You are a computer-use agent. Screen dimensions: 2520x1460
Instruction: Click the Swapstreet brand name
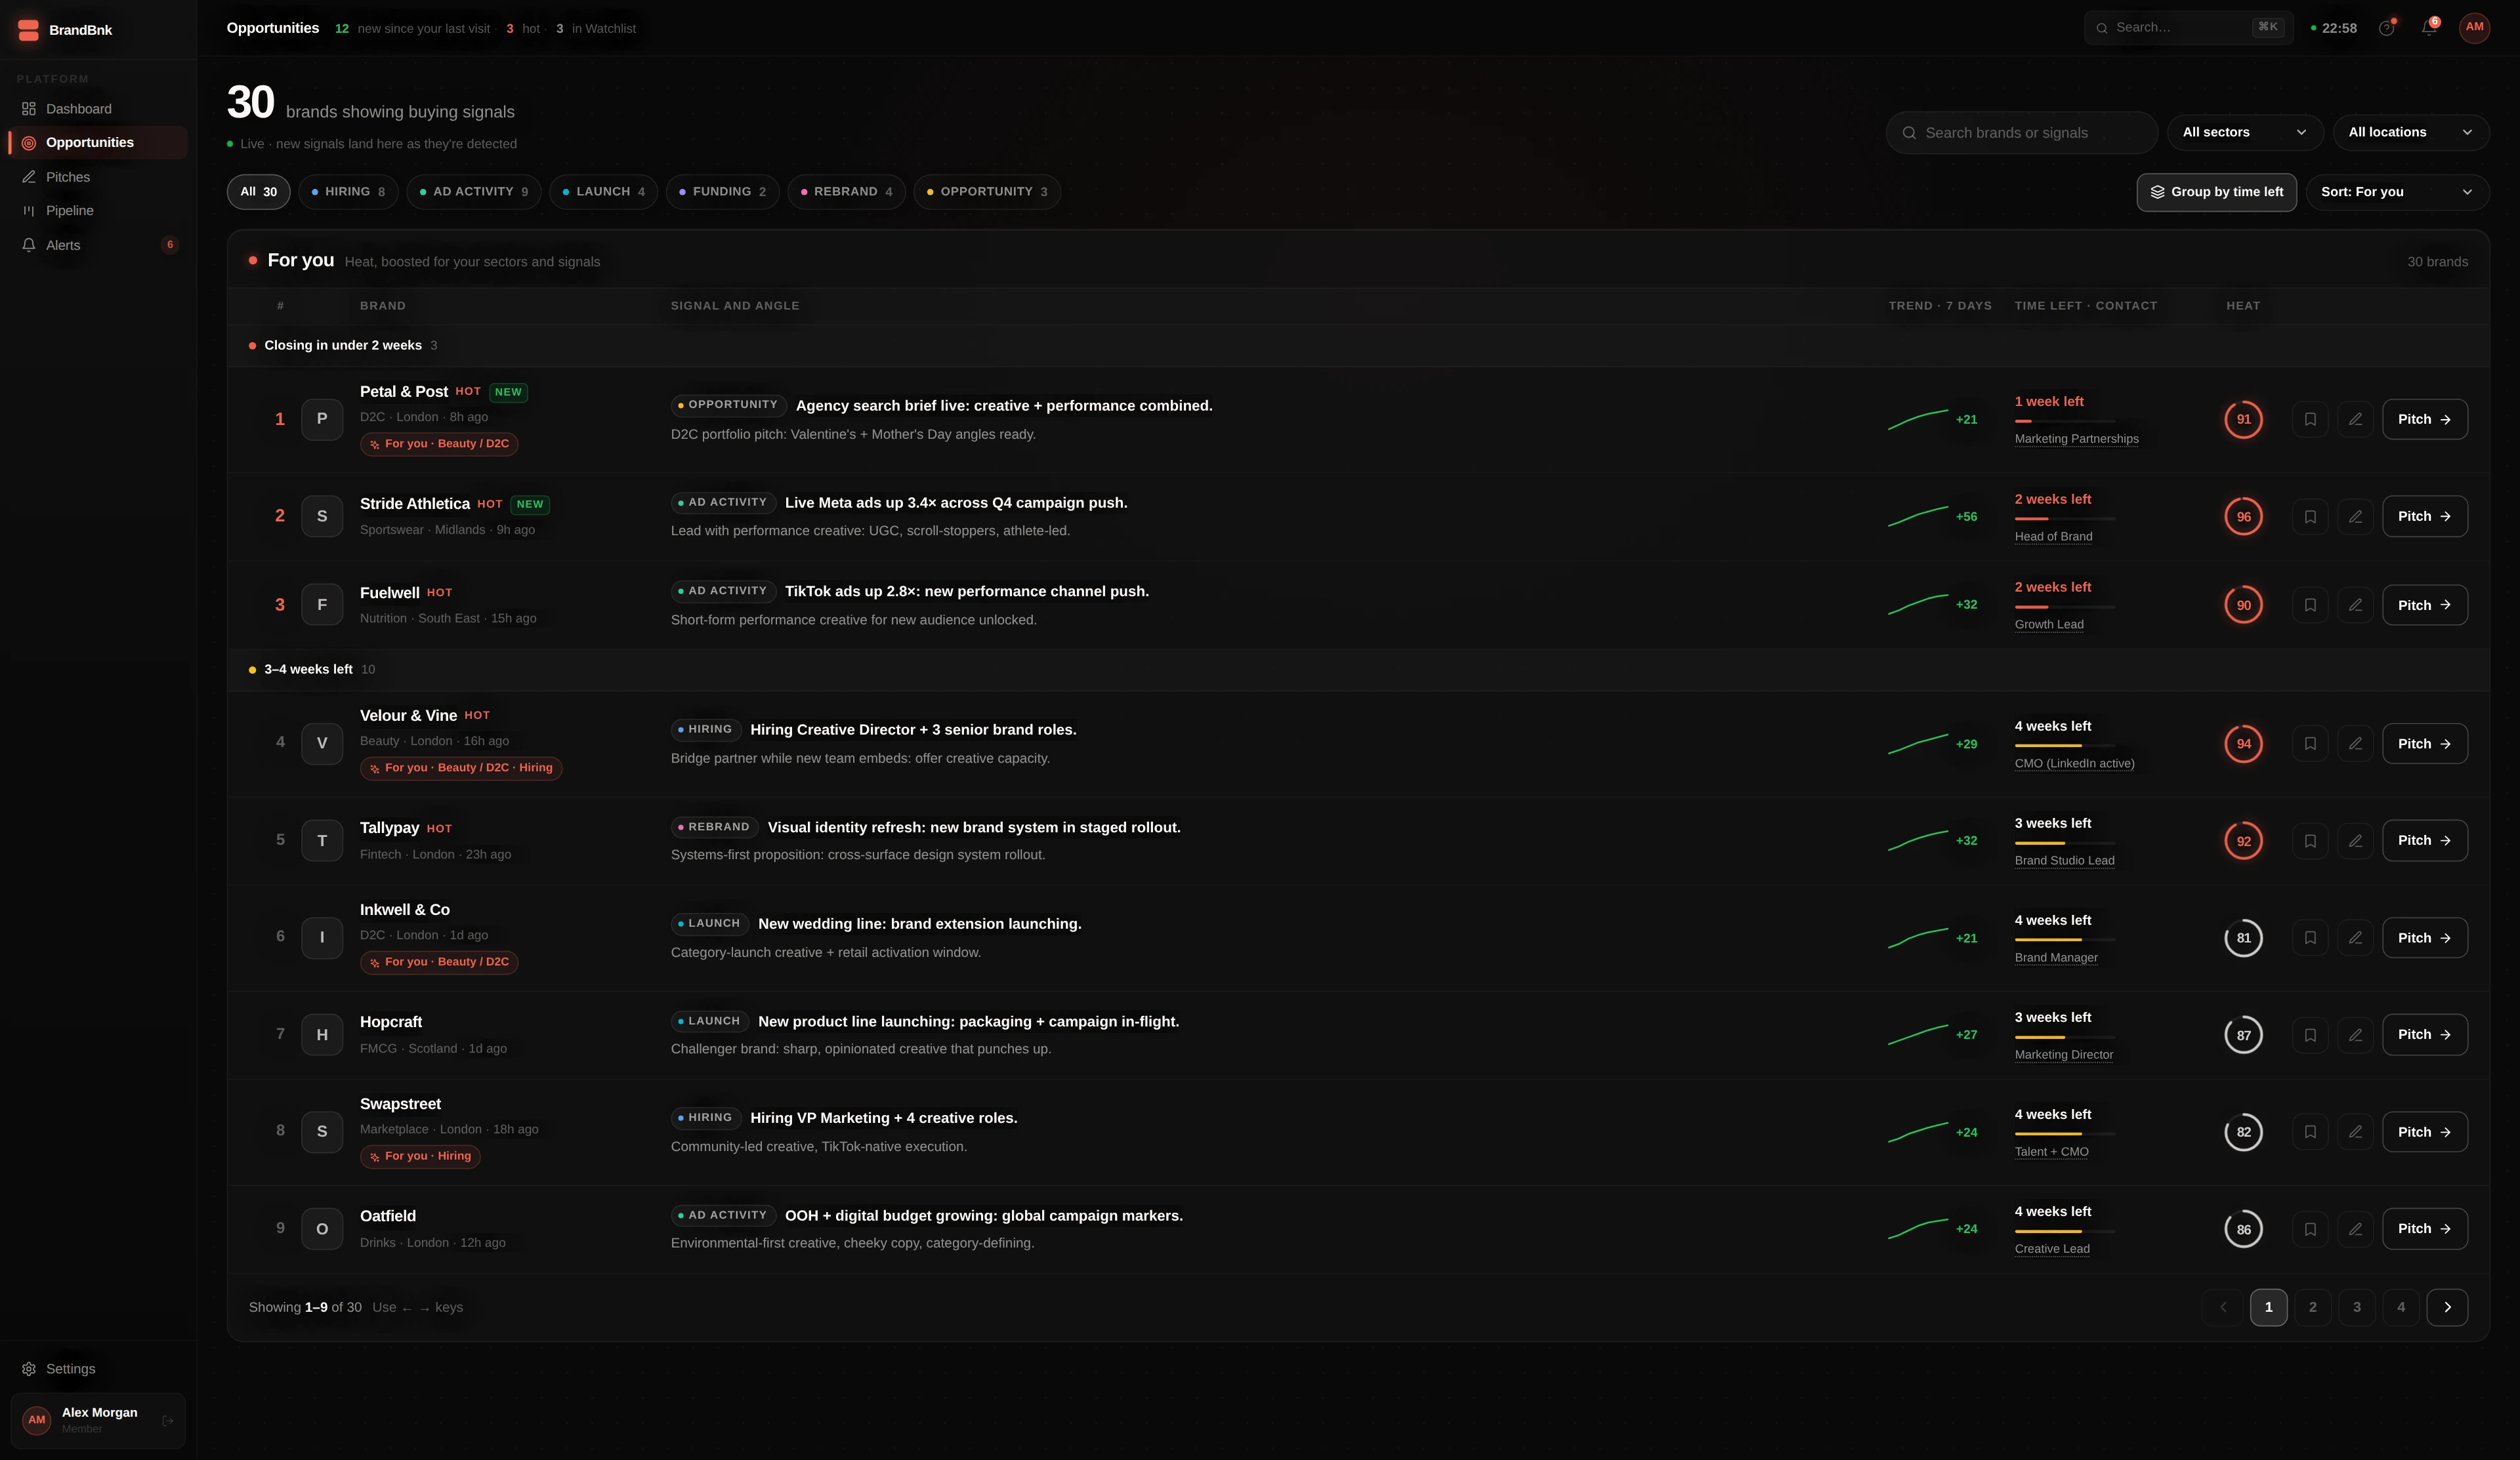point(400,1105)
